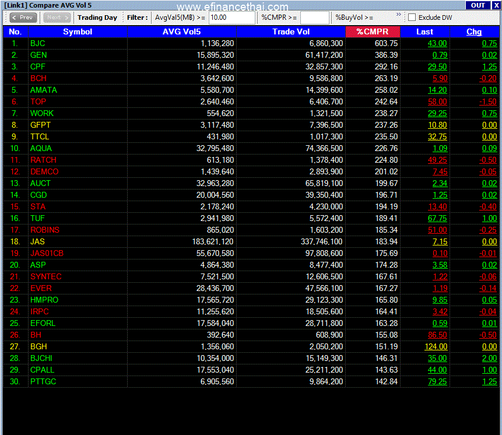Click the Chg column header link
Image resolution: width=502 pixels, height=435 pixels.
(x=474, y=31)
